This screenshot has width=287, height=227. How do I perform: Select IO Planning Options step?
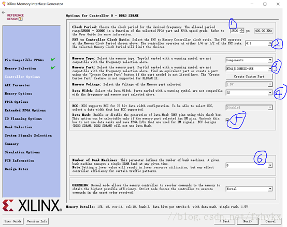point(23,119)
